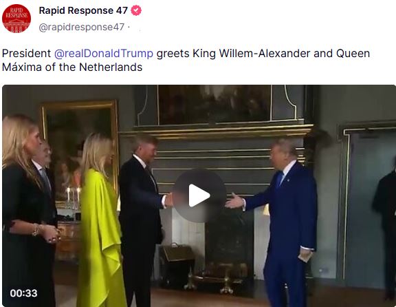
Task: Click the man in the dark suit shaking hands
Action: pos(143,220)
